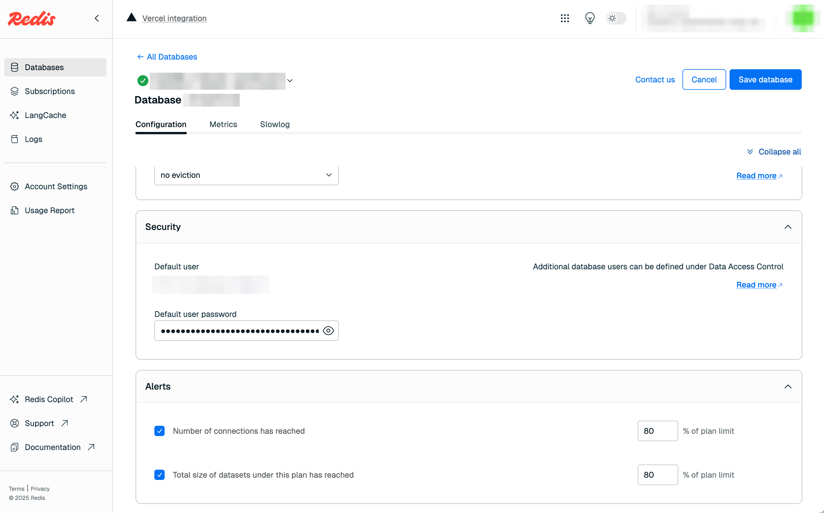The image size is (824, 513).
Task: Reveal the default user password
Action: pyautogui.click(x=328, y=331)
